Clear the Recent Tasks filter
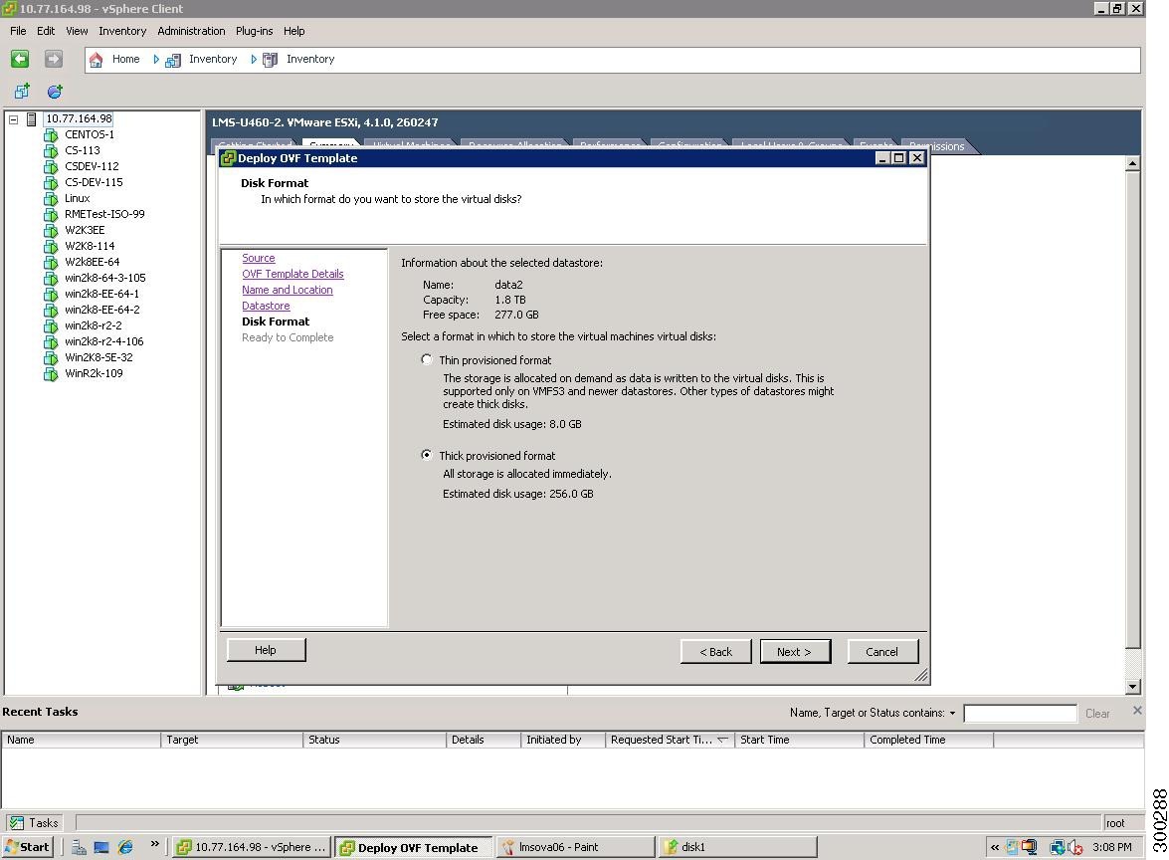The height and width of the screenshot is (860, 1169). click(x=1097, y=713)
